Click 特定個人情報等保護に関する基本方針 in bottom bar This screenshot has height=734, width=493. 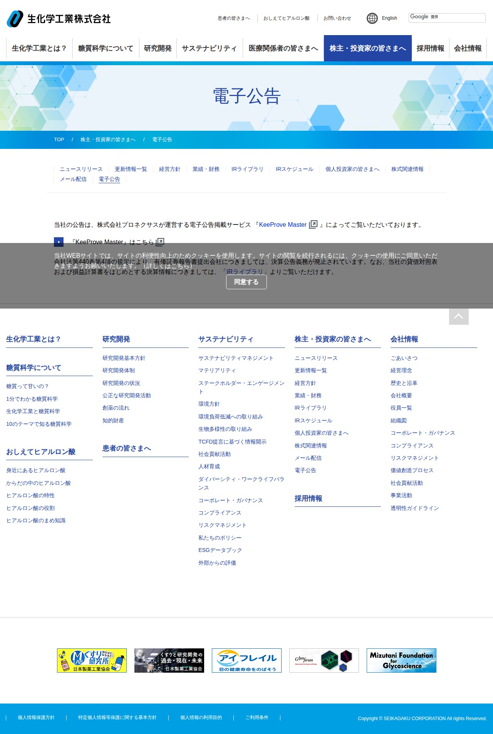pos(117,717)
